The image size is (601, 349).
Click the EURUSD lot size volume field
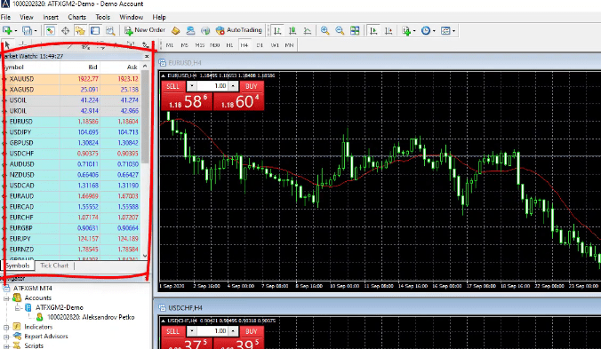click(x=212, y=86)
